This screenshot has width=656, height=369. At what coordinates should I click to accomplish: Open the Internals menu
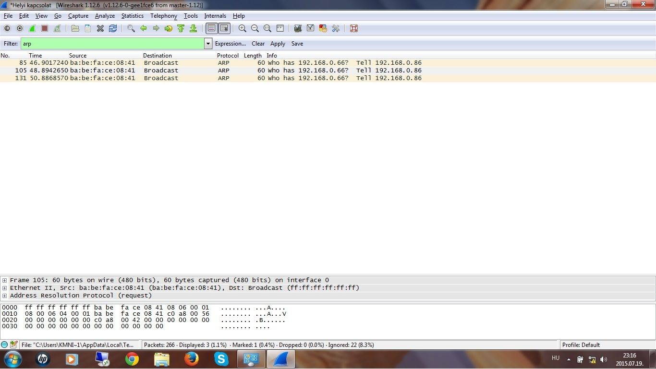click(x=215, y=16)
